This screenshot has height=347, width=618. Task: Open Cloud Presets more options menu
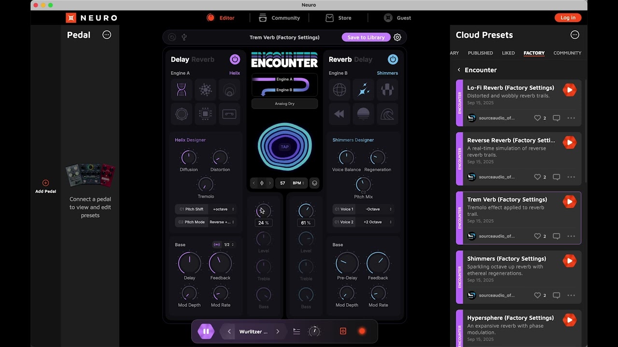point(575,35)
